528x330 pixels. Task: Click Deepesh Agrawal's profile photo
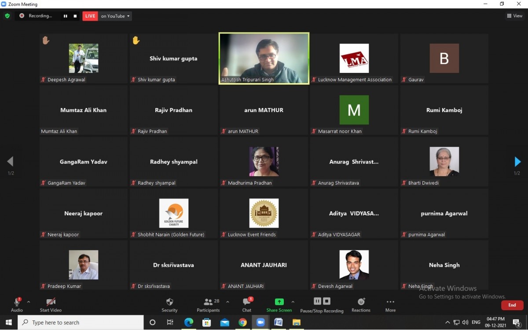tap(84, 58)
